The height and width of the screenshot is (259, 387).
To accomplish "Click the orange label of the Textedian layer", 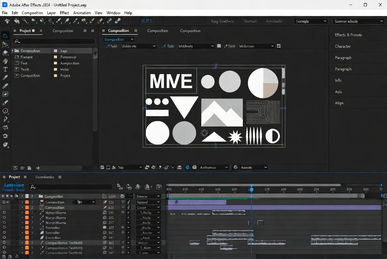I will coord(27,228).
